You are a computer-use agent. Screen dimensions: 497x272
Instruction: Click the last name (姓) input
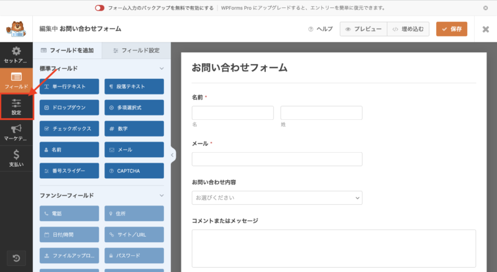click(321, 113)
